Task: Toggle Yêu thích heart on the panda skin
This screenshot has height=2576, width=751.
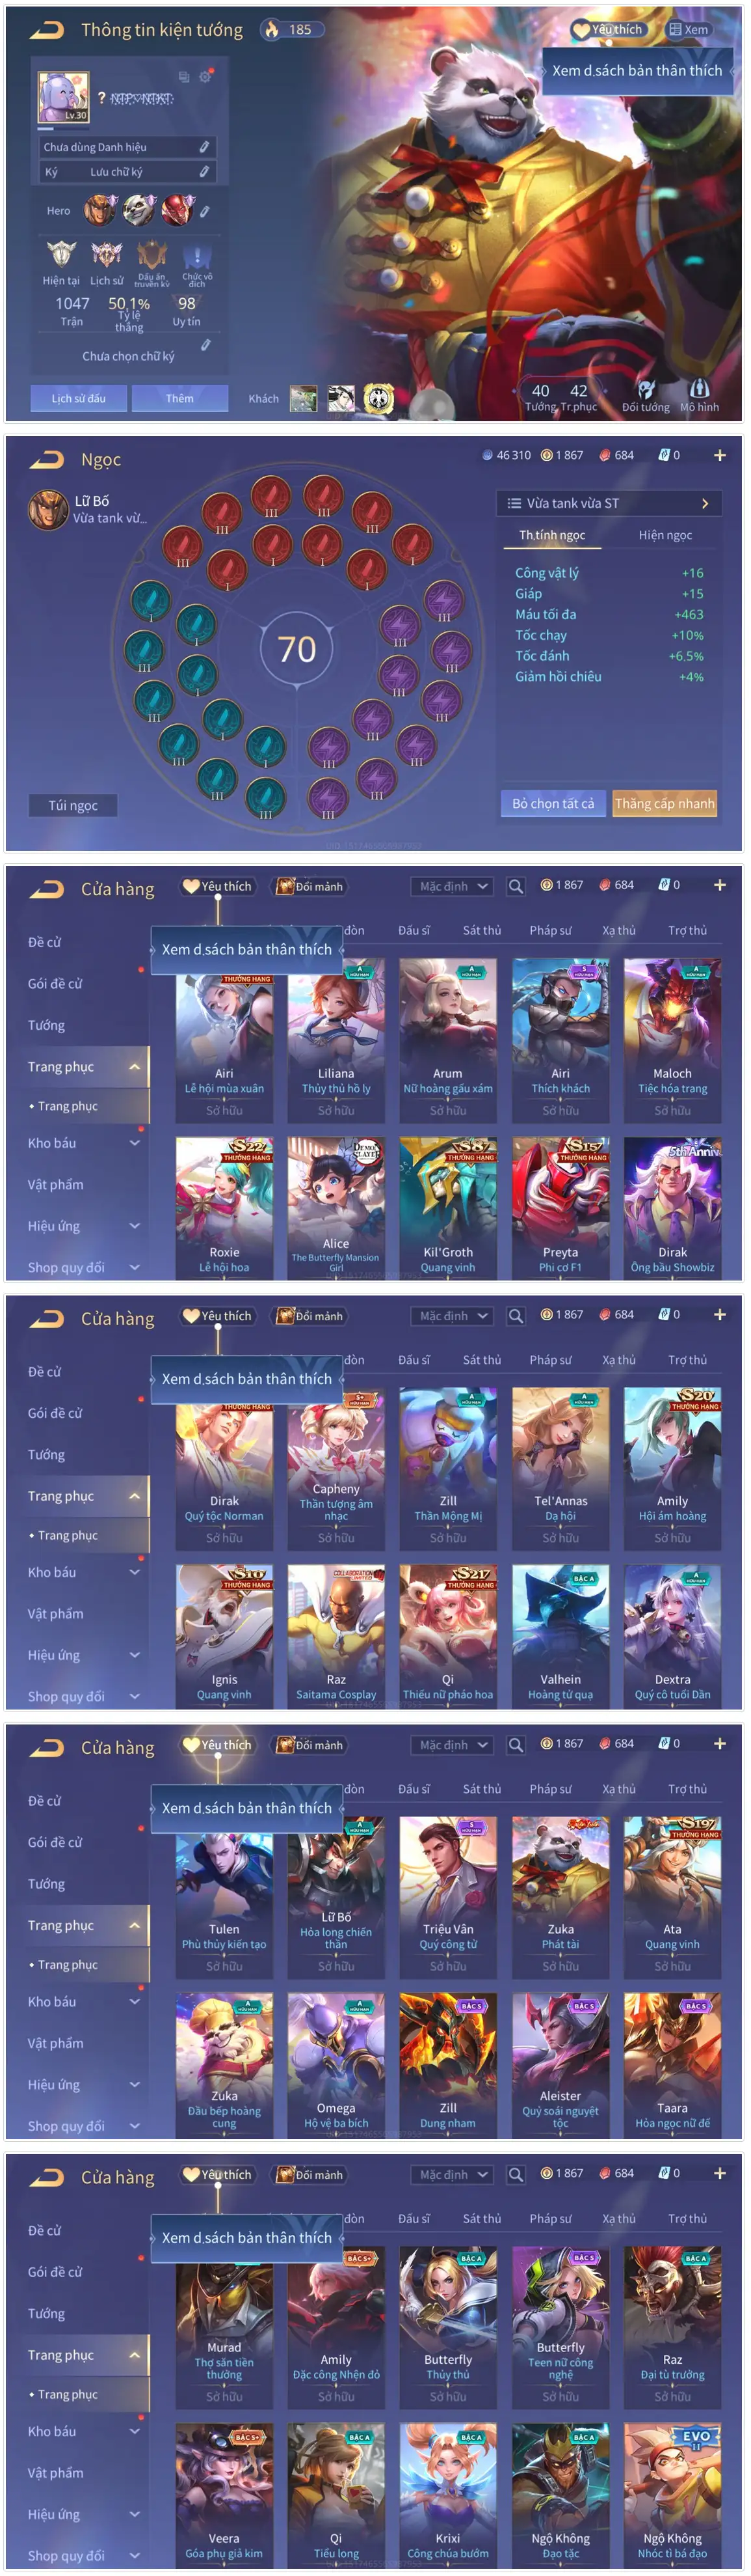Action: click(x=607, y=30)
